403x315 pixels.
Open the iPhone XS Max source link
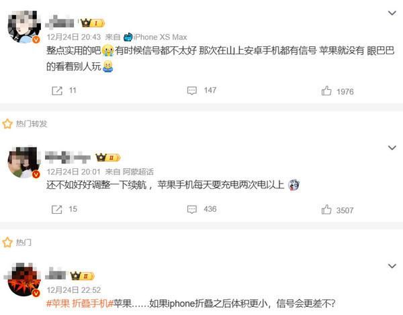pos(155,37)
